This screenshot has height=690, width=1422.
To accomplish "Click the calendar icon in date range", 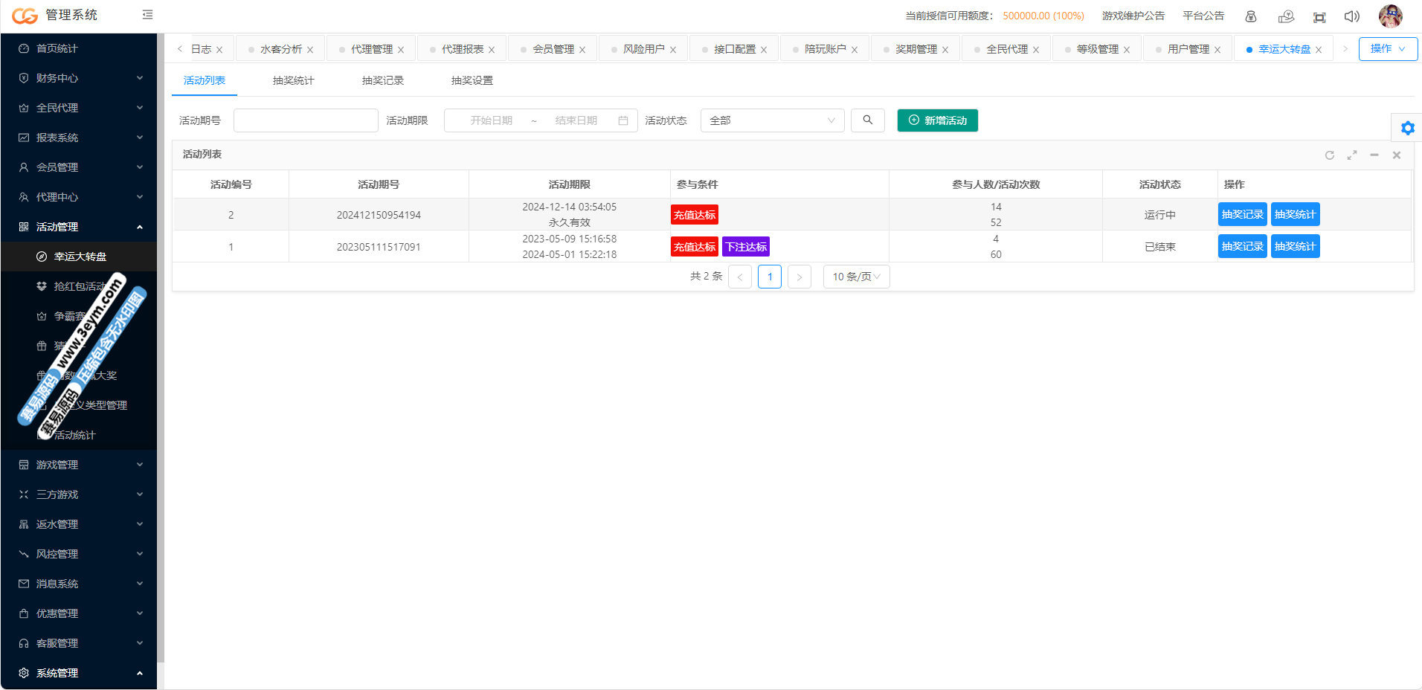I will point(623,120).
